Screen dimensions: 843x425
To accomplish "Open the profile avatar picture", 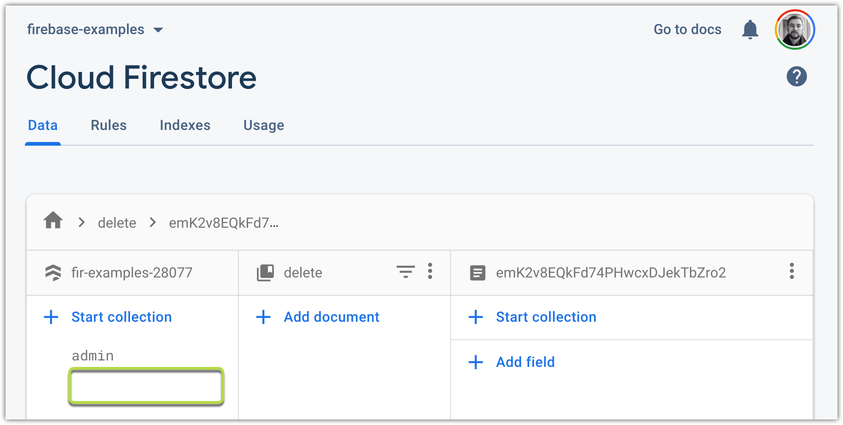I will (x=795, y=29).
